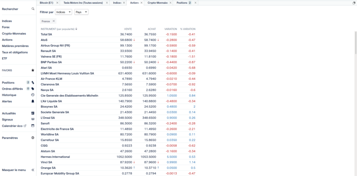Click the Paramètres gear icon
This screenshot has height=176, width=357.
[33, 138]
